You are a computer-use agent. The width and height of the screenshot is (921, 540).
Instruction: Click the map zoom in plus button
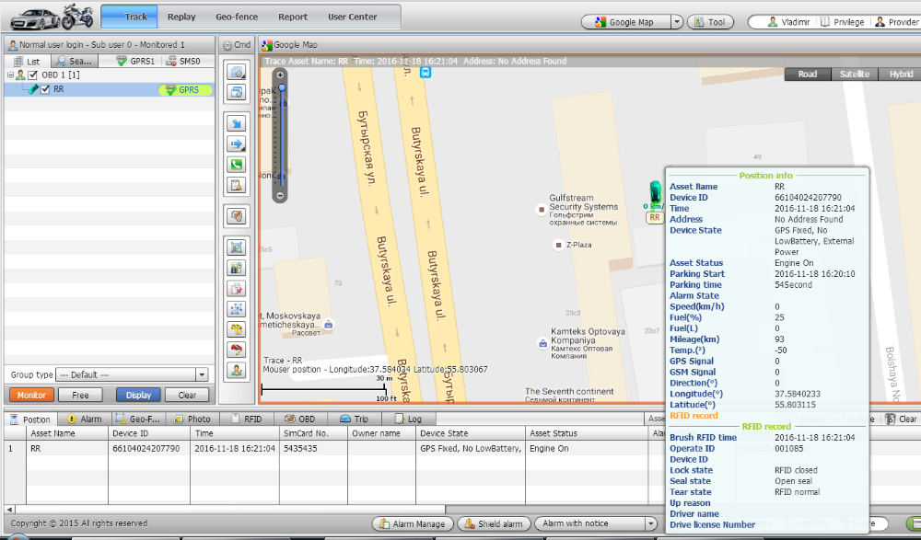pyautogui.click(x=281, y=75)
